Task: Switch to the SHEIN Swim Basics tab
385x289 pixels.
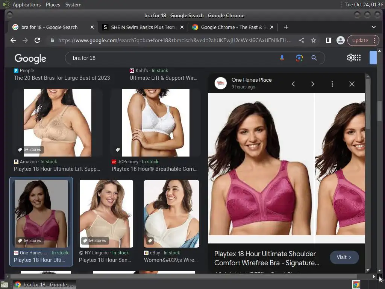Action: coord(144,27)
